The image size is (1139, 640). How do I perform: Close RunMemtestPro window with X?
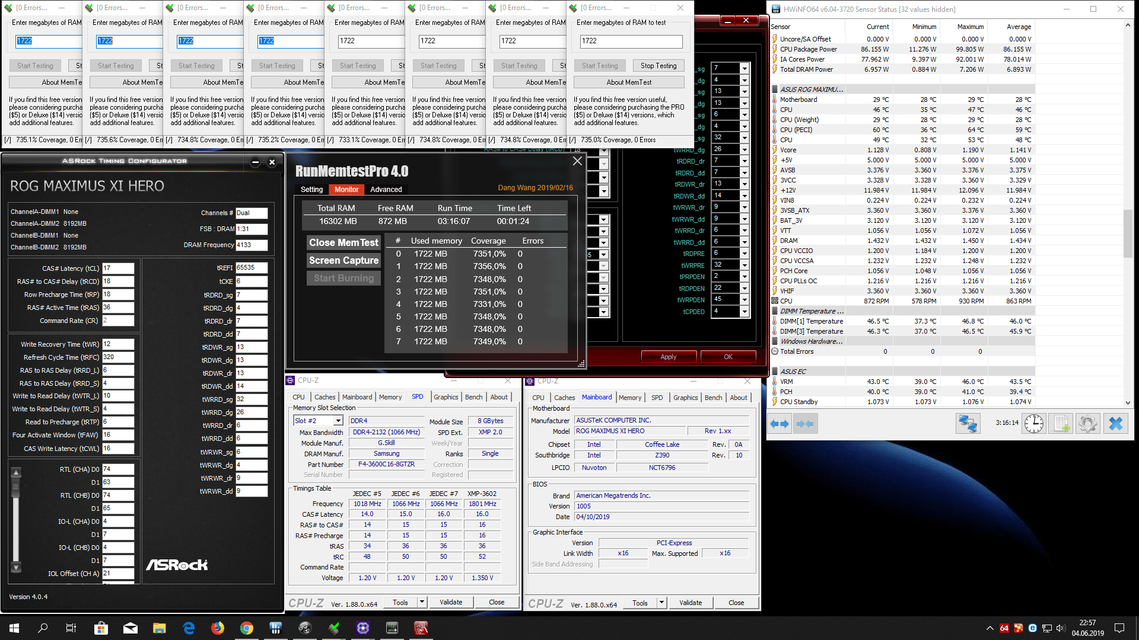coord(577,161)
